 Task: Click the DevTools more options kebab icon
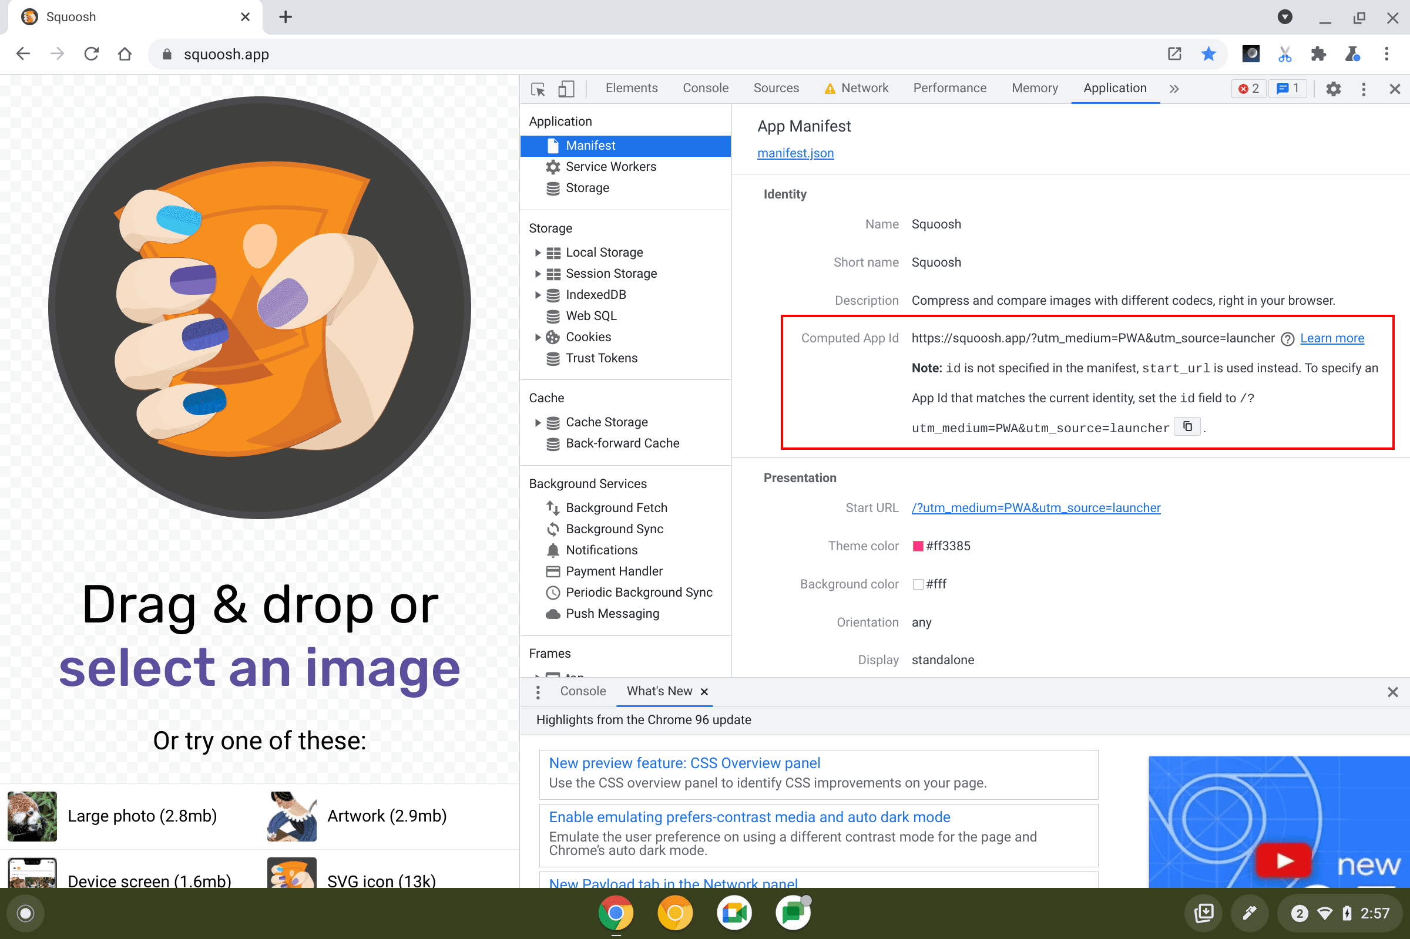tap(1363, 89)
